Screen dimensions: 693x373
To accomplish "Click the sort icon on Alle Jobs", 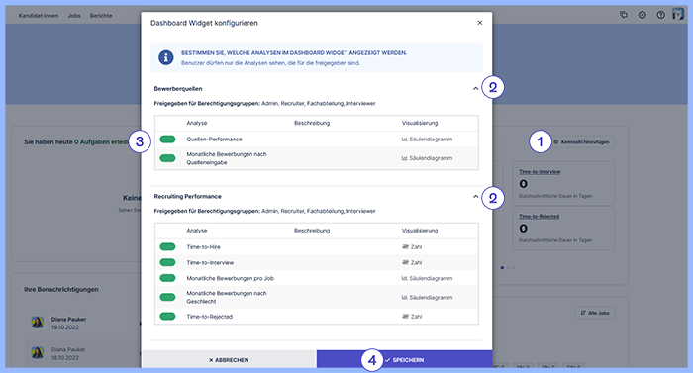I will pyautogui.click(x=583, y=313).
